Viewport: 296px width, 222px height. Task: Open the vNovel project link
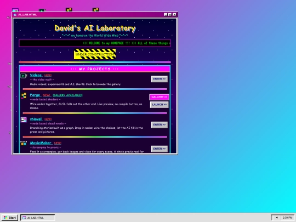click(x=36, y=119)
